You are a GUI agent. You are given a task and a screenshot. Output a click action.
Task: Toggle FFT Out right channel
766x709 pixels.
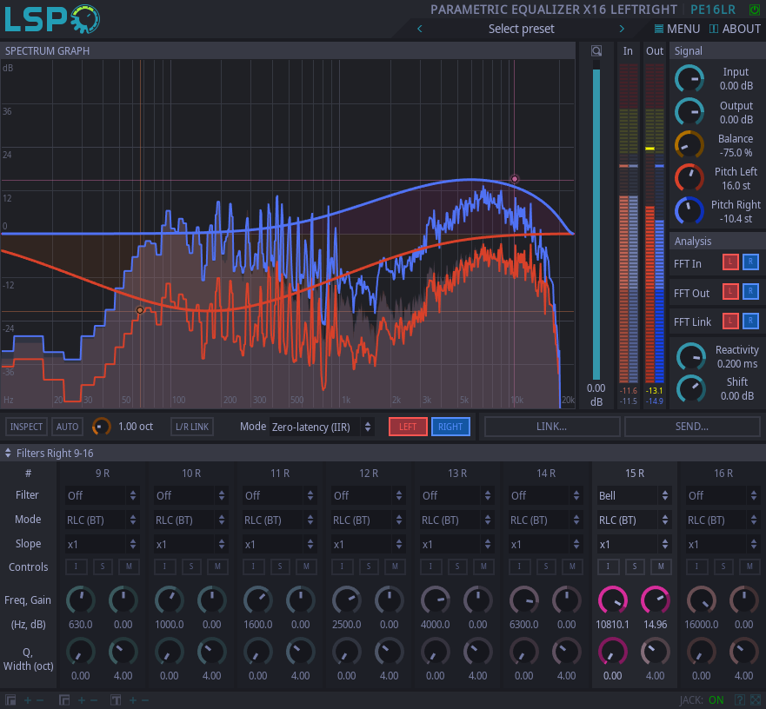click(751, 293)
